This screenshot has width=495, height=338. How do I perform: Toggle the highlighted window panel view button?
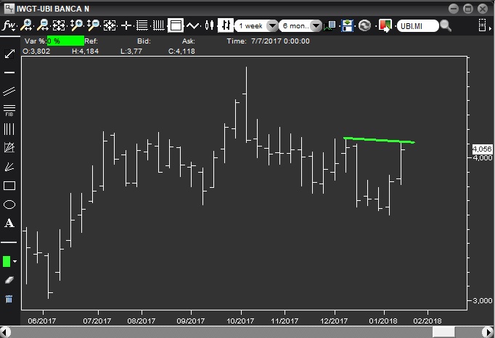tap(176, 25)
